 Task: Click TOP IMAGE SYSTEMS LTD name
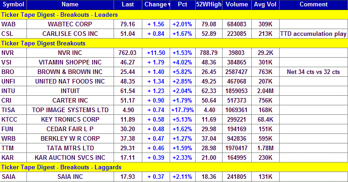click(70, 110)
